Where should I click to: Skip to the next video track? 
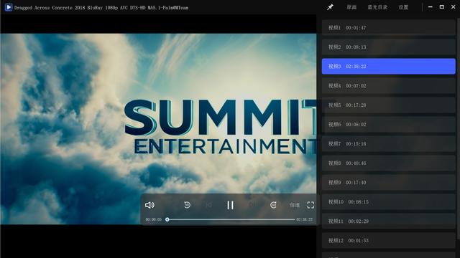pyautogui.click(x=252, y=205)
